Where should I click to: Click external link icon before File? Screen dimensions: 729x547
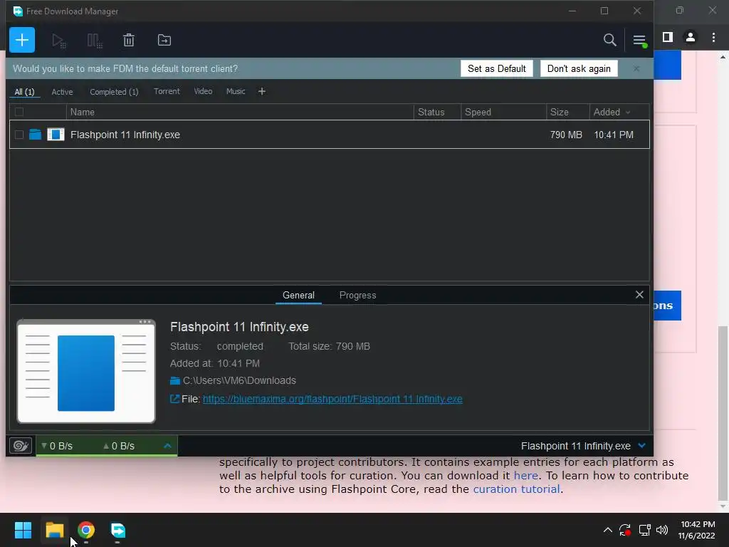coord(174,399)
